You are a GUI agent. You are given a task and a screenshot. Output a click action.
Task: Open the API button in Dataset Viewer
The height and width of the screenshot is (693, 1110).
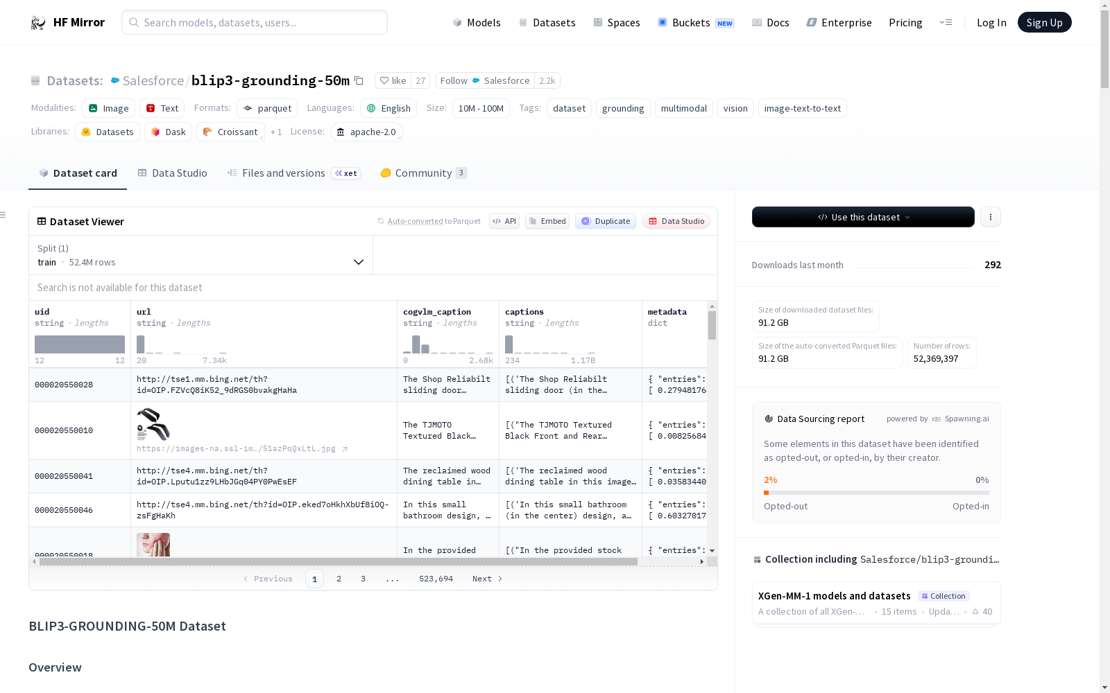point(504,221)
